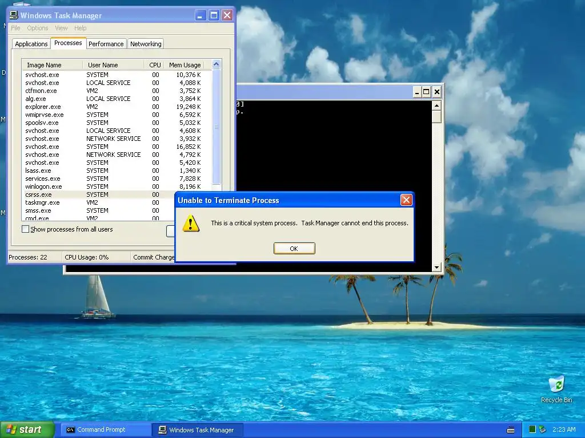Open the Recycle Bin desktop icon
585x438 pixels.
[x=556, y=389]
